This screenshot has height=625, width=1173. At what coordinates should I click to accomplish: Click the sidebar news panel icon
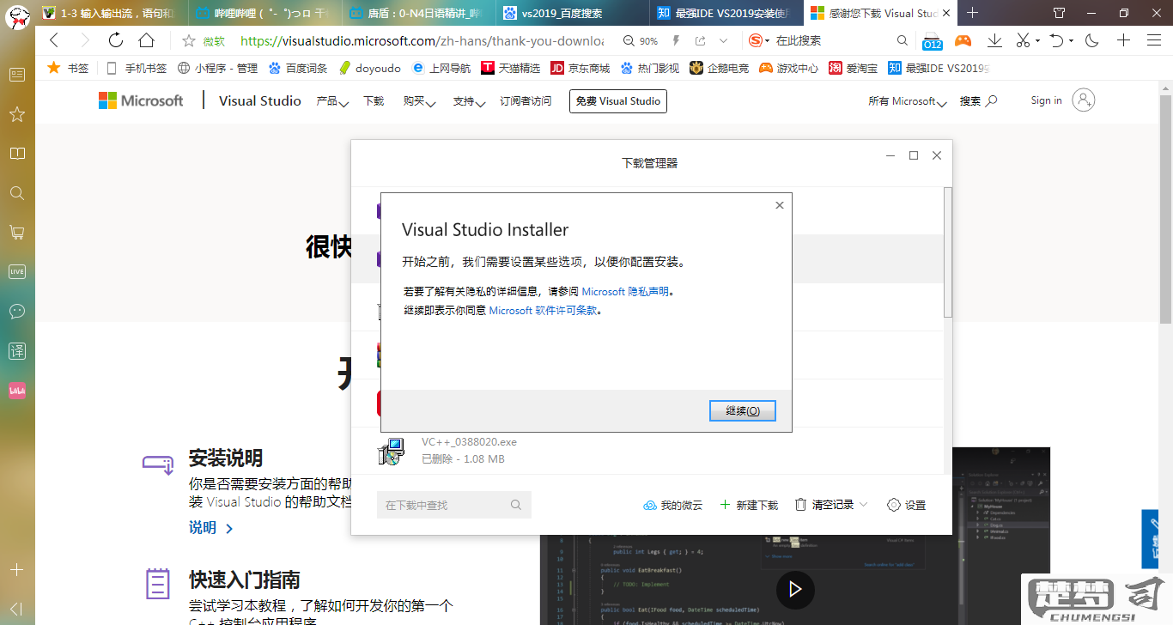(x=17, y=75)
